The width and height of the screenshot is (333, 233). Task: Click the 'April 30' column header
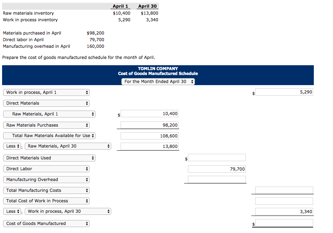[x=147, y=6]
